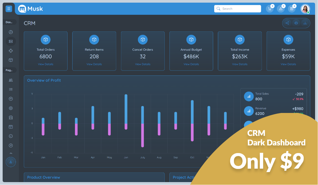View Details for Total Orders
Viewport: 318px width, 185px height.
46,64
